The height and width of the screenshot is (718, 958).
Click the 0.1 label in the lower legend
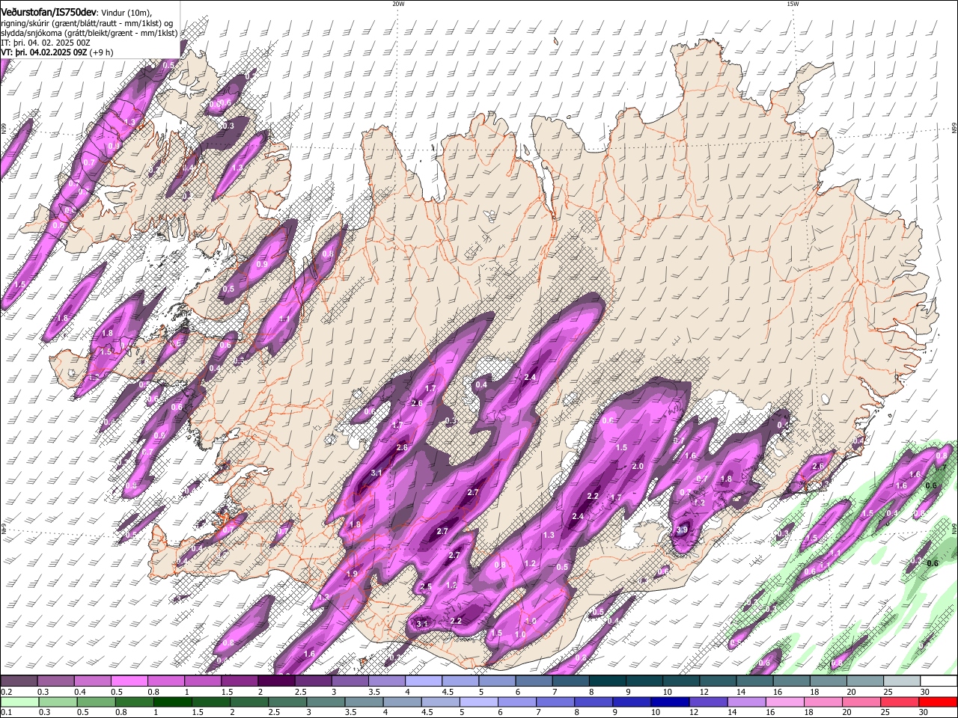6,713
